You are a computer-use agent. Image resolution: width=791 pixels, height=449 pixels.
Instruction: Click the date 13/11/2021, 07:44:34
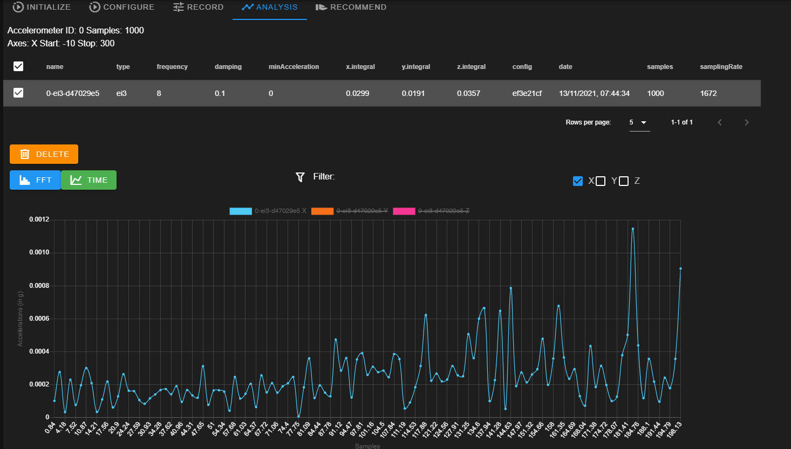point(594,93)
